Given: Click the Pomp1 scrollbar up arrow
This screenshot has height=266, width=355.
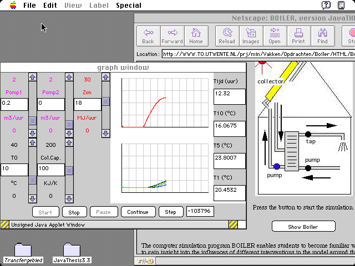Looking at the screenshot, I should coord(33,77).
